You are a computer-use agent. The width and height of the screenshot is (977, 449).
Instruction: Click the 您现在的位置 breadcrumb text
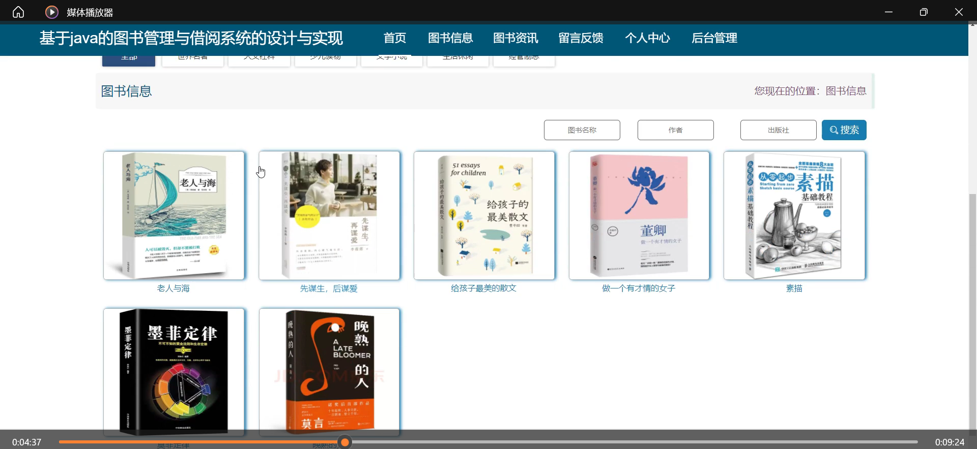pos(810,91)
